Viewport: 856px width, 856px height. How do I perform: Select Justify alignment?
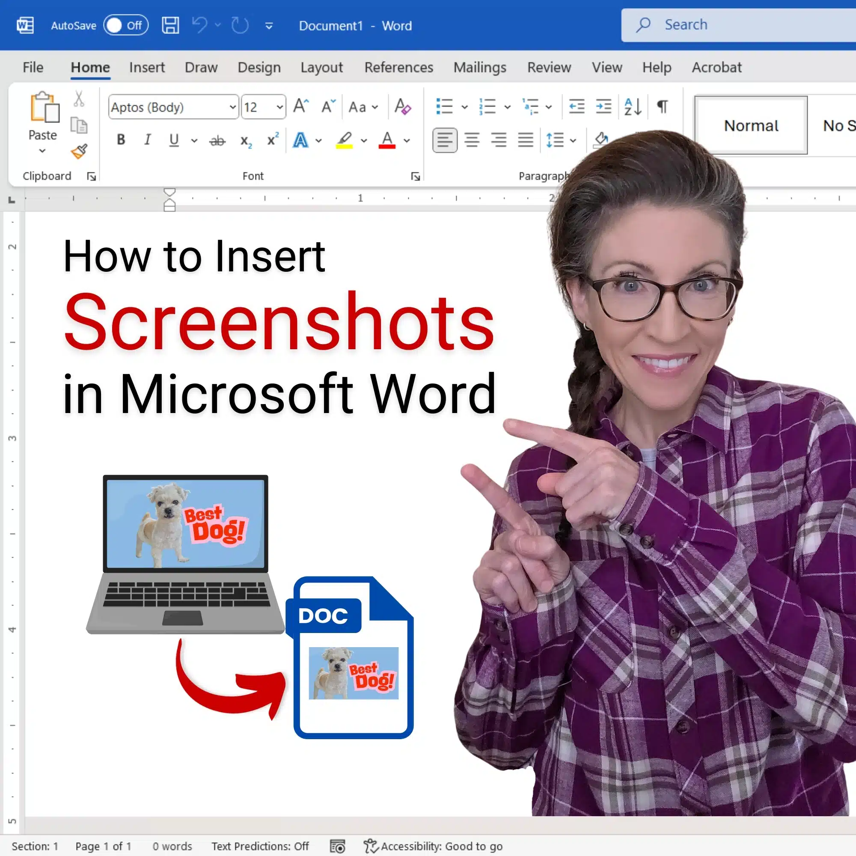point(526,140)
